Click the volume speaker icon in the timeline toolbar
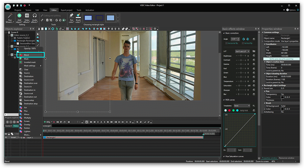Screen dimensions: 304x168 (69, 122)
